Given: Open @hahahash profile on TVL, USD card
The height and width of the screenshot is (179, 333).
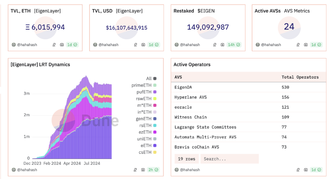Looking at the screenshot, I should [x=108, y=45].
